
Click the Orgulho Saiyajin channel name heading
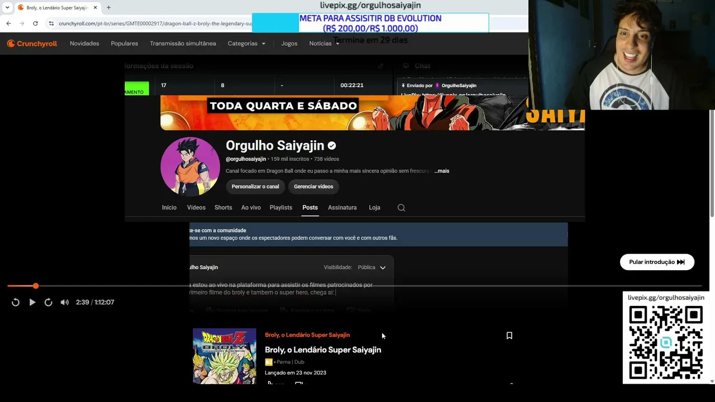tap(275, 146)
